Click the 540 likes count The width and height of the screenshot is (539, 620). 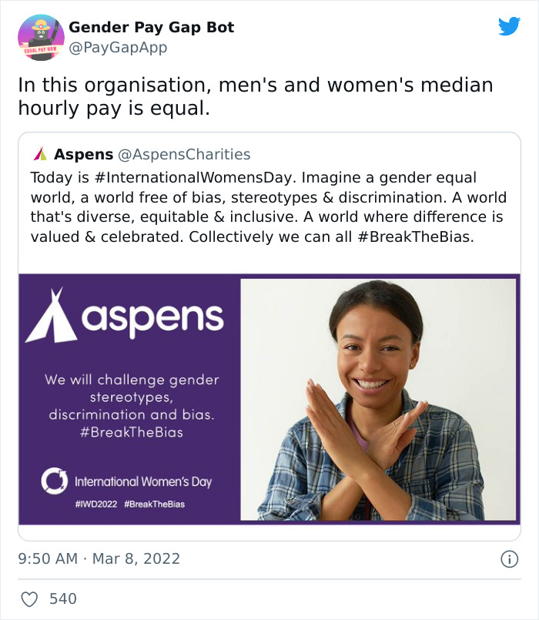[x=62, y=597]
